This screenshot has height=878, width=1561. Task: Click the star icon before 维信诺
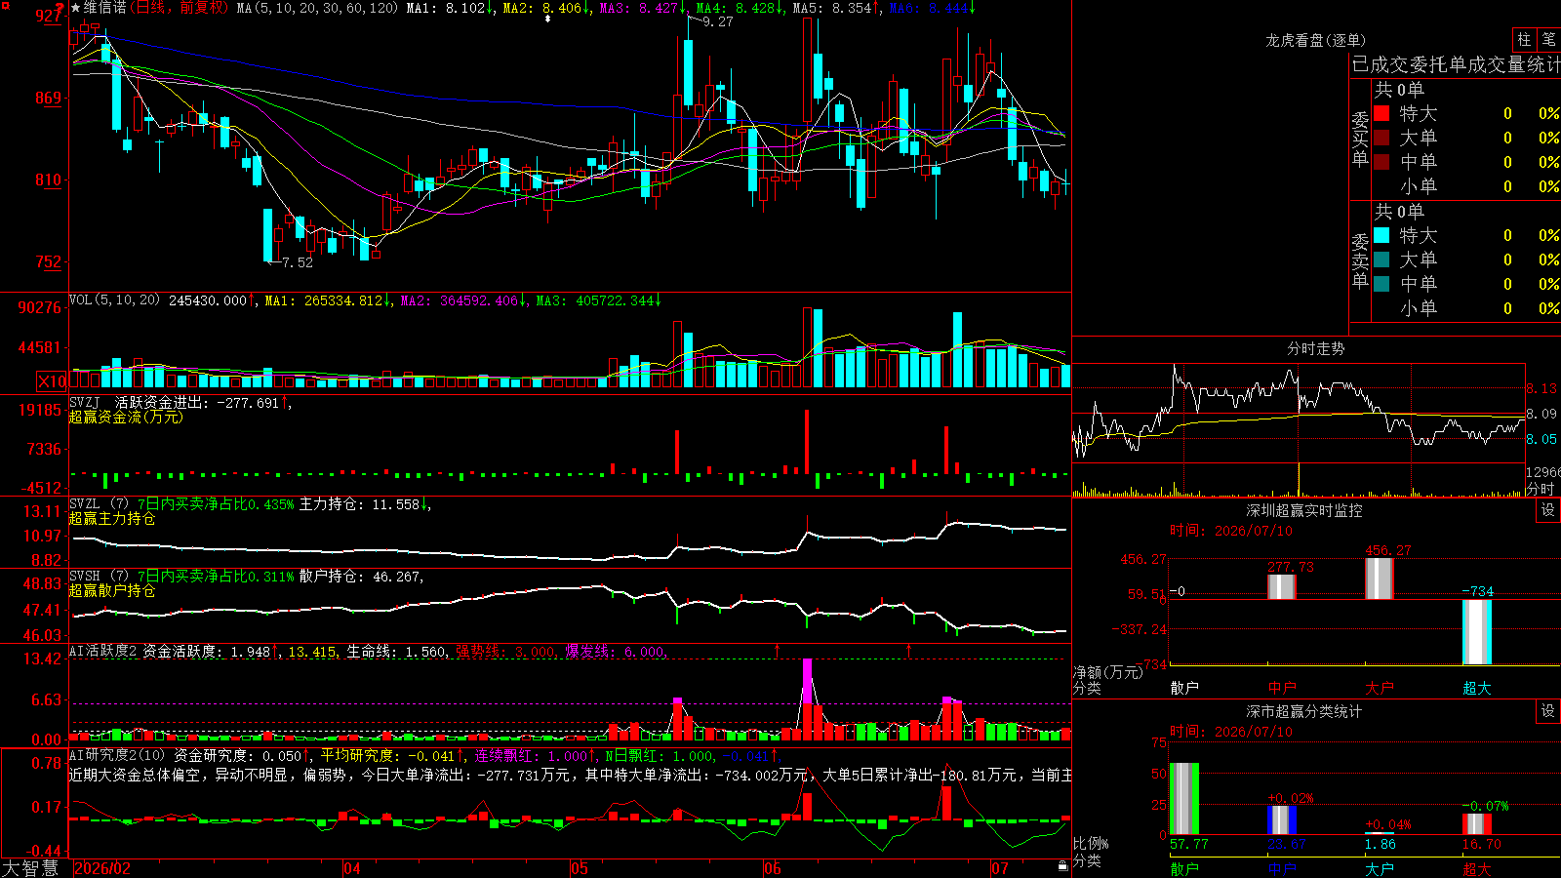76,8
